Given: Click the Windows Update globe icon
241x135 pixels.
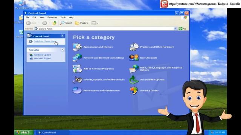Looking at the screenshot, I should point(31,55).
